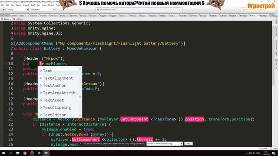Open the Toolbox side panel

tap(276, 19)
